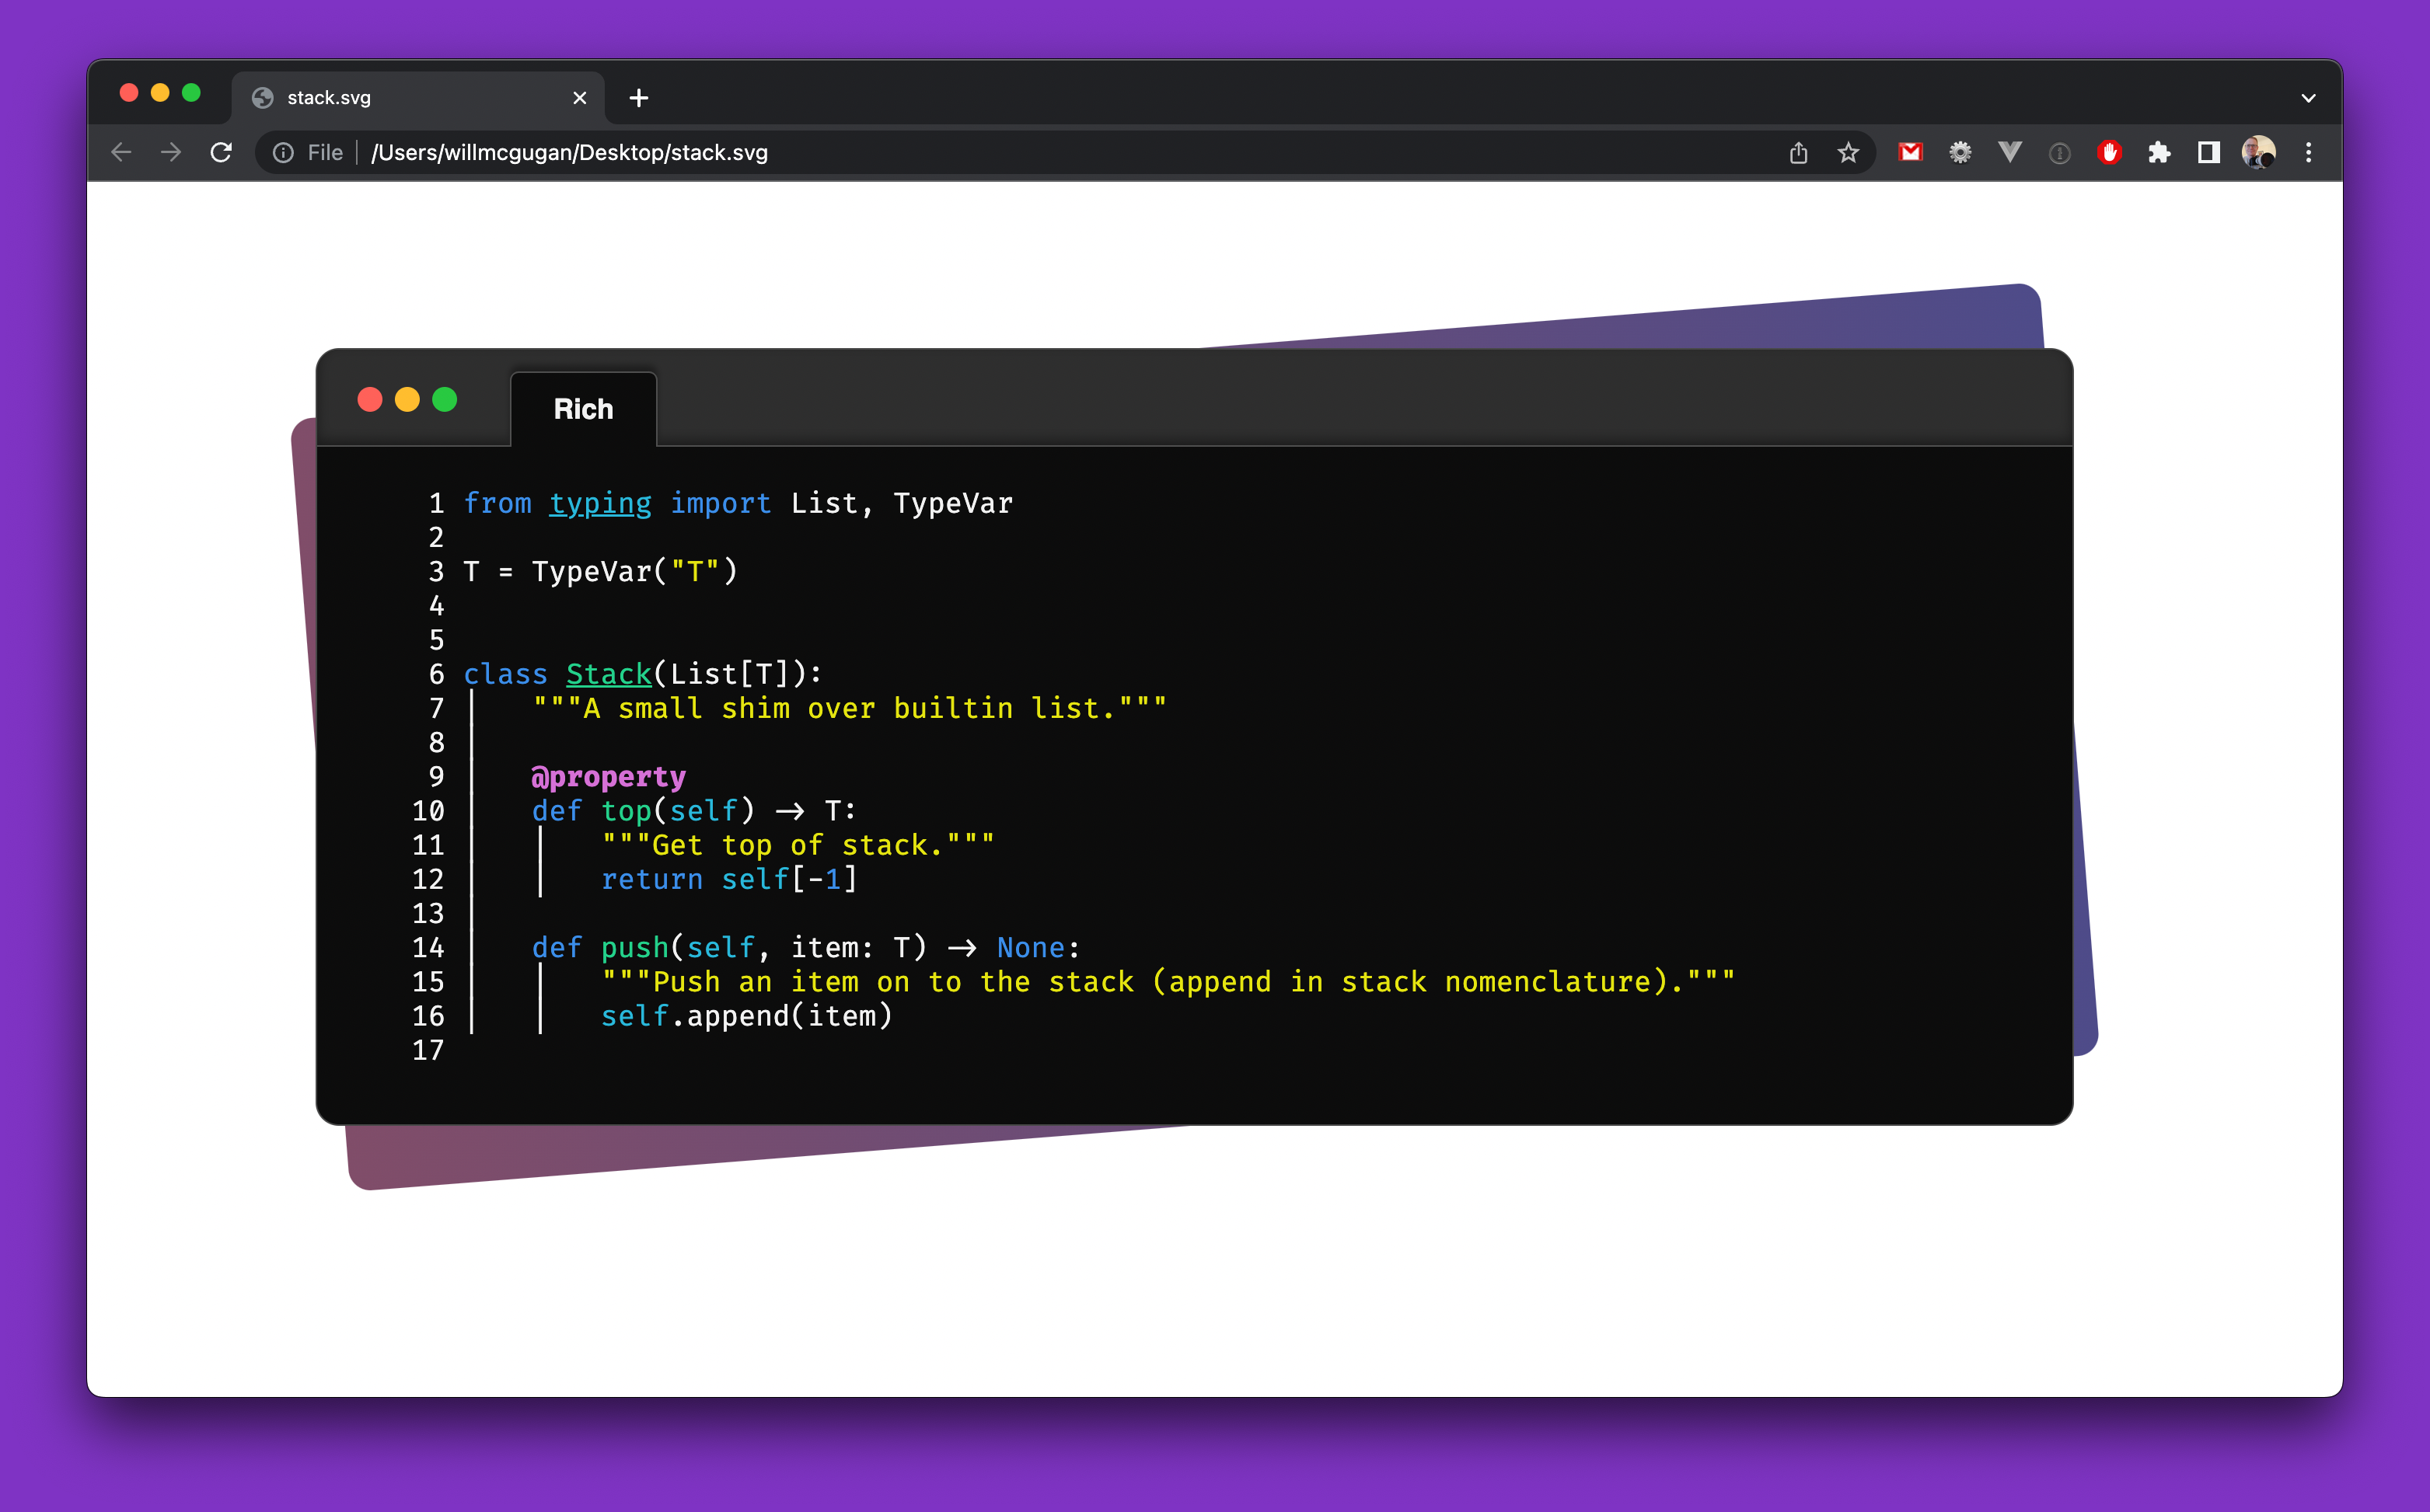Open the Vue DevTools extension
This screenshot has width=2430, height=1512.
tap(2009, 152)
